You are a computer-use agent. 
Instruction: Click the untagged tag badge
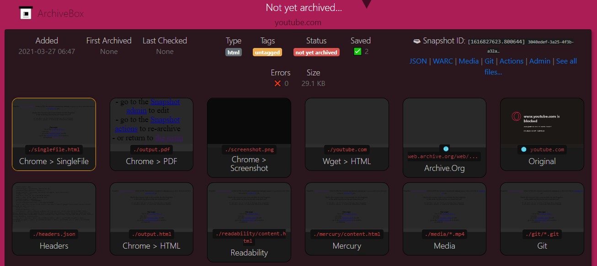coord(267,53)
